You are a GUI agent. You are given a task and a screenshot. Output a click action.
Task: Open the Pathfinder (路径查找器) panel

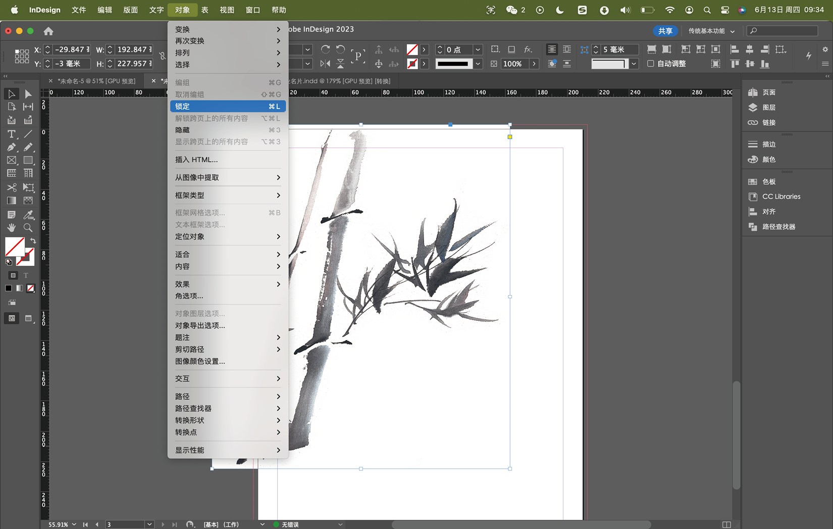pos(778,227)
